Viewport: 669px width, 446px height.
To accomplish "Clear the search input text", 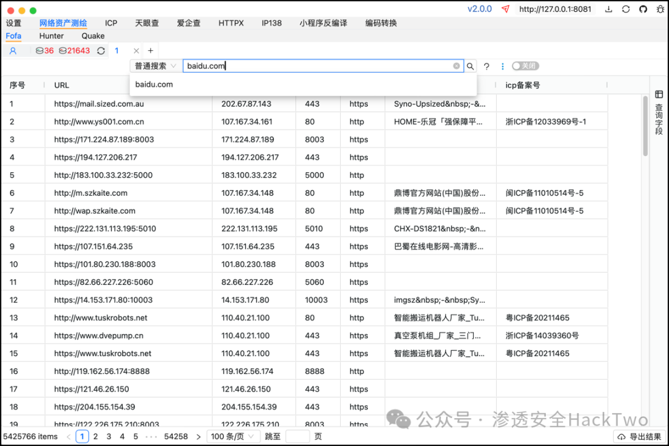I will click(x=457, y=66).
